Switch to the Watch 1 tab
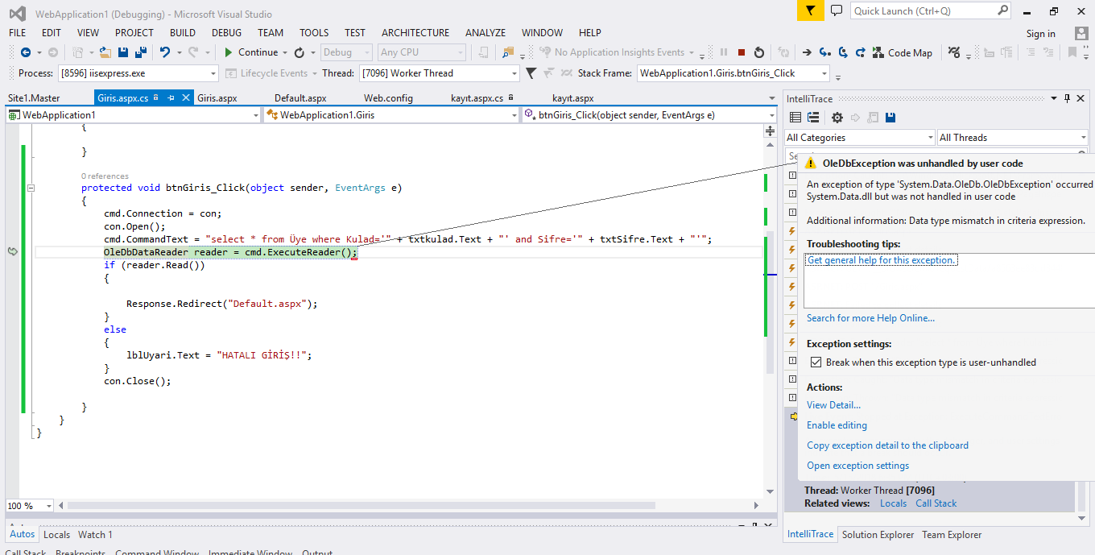1095x555 pixels. pos(95,535)
